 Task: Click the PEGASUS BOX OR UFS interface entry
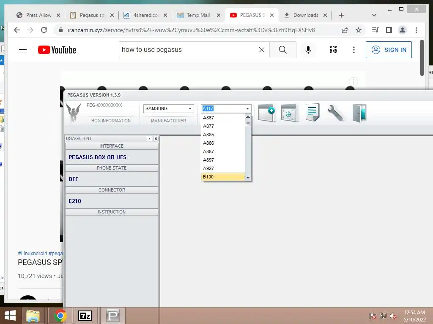pos(112,157)
